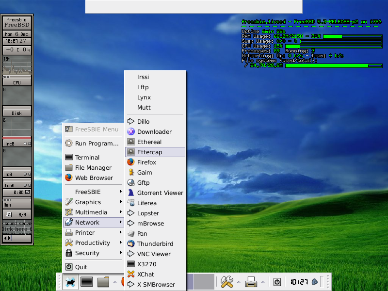Screen dimensions: 388x291
Task: Click the lo0 interface label
Action: coord(9,174)
